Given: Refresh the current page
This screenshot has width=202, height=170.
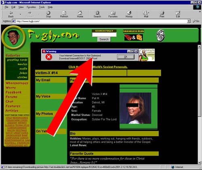Looking at the screenshot, I should pyautogui.click(x=64, y=15).
